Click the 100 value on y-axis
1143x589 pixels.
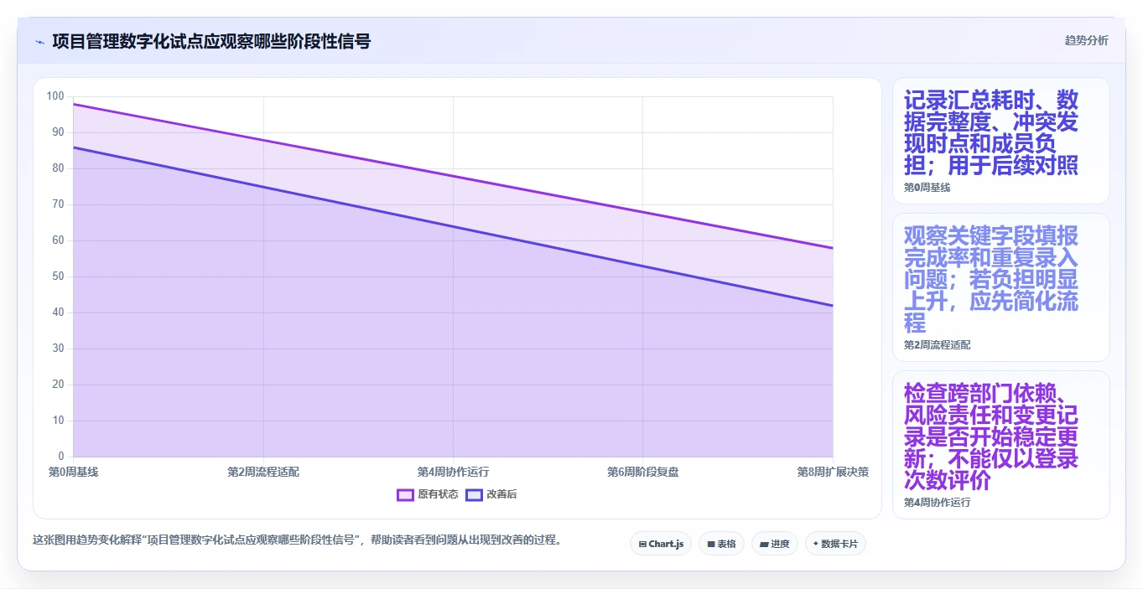point(55,96)
